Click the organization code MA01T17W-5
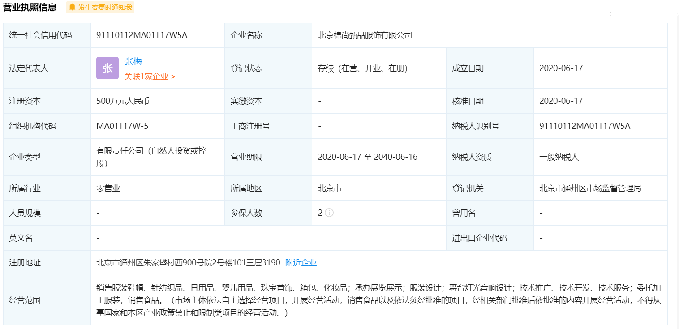Screen dimensions: 679x329 pos(122,126)
